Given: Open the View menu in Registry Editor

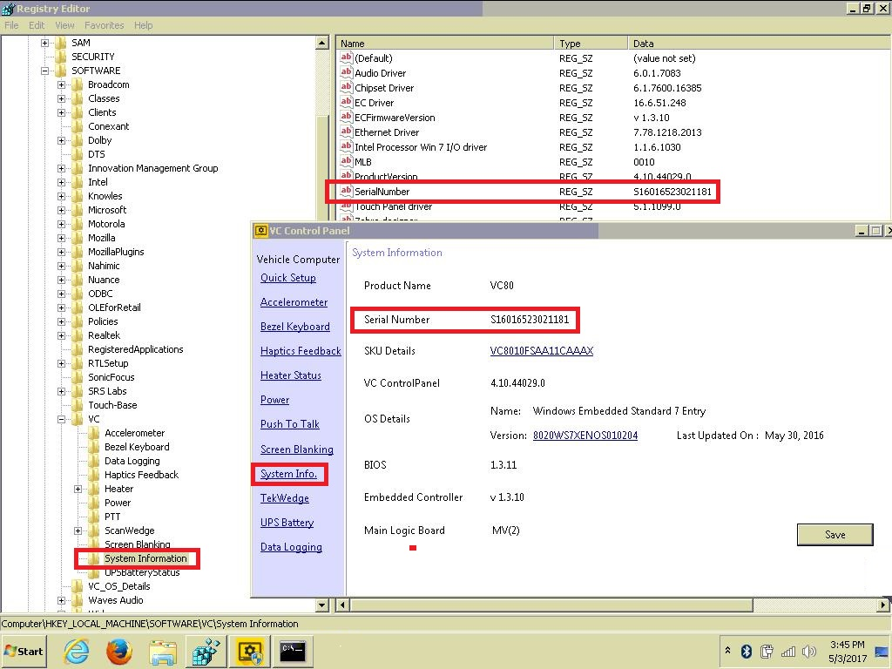Looking at the screenshot, I should [x=64, y=25].
